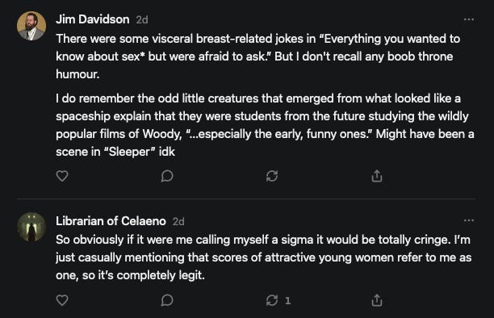Open the comment bubble on Jim Davidson's note
Screen dimensions: 494x318
point(167,176)
